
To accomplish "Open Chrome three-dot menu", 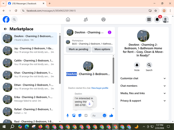I will (170, 11).
